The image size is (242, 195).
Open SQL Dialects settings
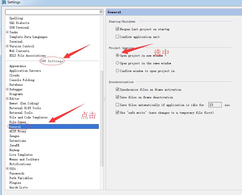point(19,23)
